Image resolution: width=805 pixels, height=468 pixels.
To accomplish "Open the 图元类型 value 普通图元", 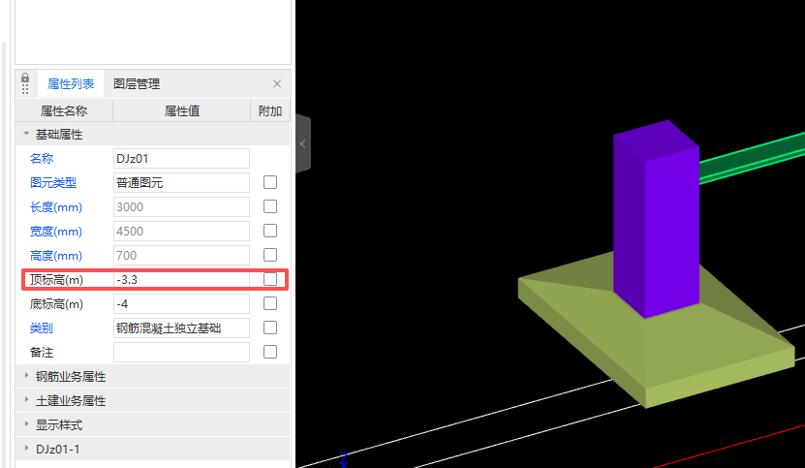I will (181, 182).
